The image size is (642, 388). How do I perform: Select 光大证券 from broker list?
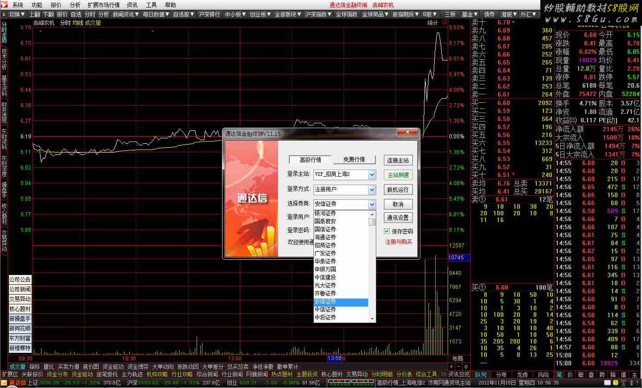[341, 285]
